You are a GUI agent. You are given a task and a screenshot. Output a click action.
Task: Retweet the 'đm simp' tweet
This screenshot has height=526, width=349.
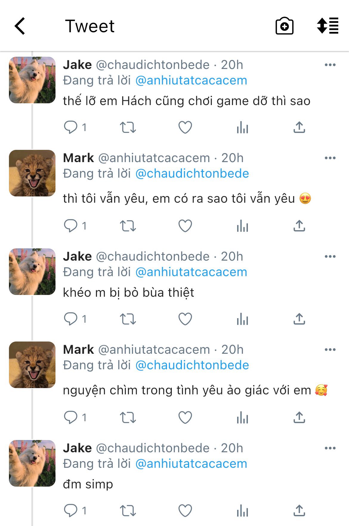pos(128,511)
